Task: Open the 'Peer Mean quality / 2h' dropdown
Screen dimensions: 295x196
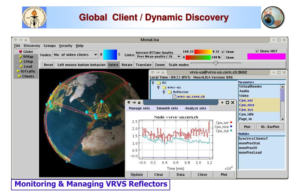Action: (x=159, y=57)
